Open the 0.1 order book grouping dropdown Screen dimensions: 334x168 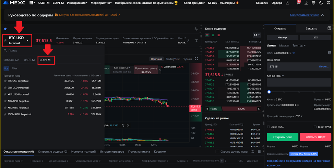257,35
